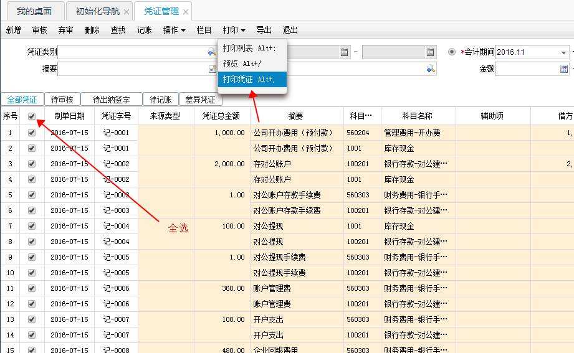Show the 差异凭证 filter tab
Screen dimensions: 574x353
click(200, 100)
